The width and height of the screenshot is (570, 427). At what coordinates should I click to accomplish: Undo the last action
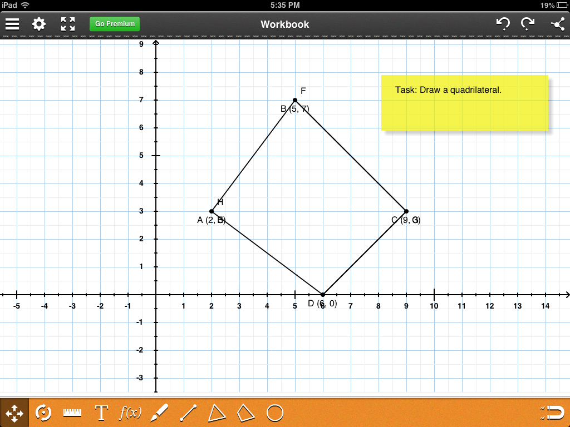(502, 23)
